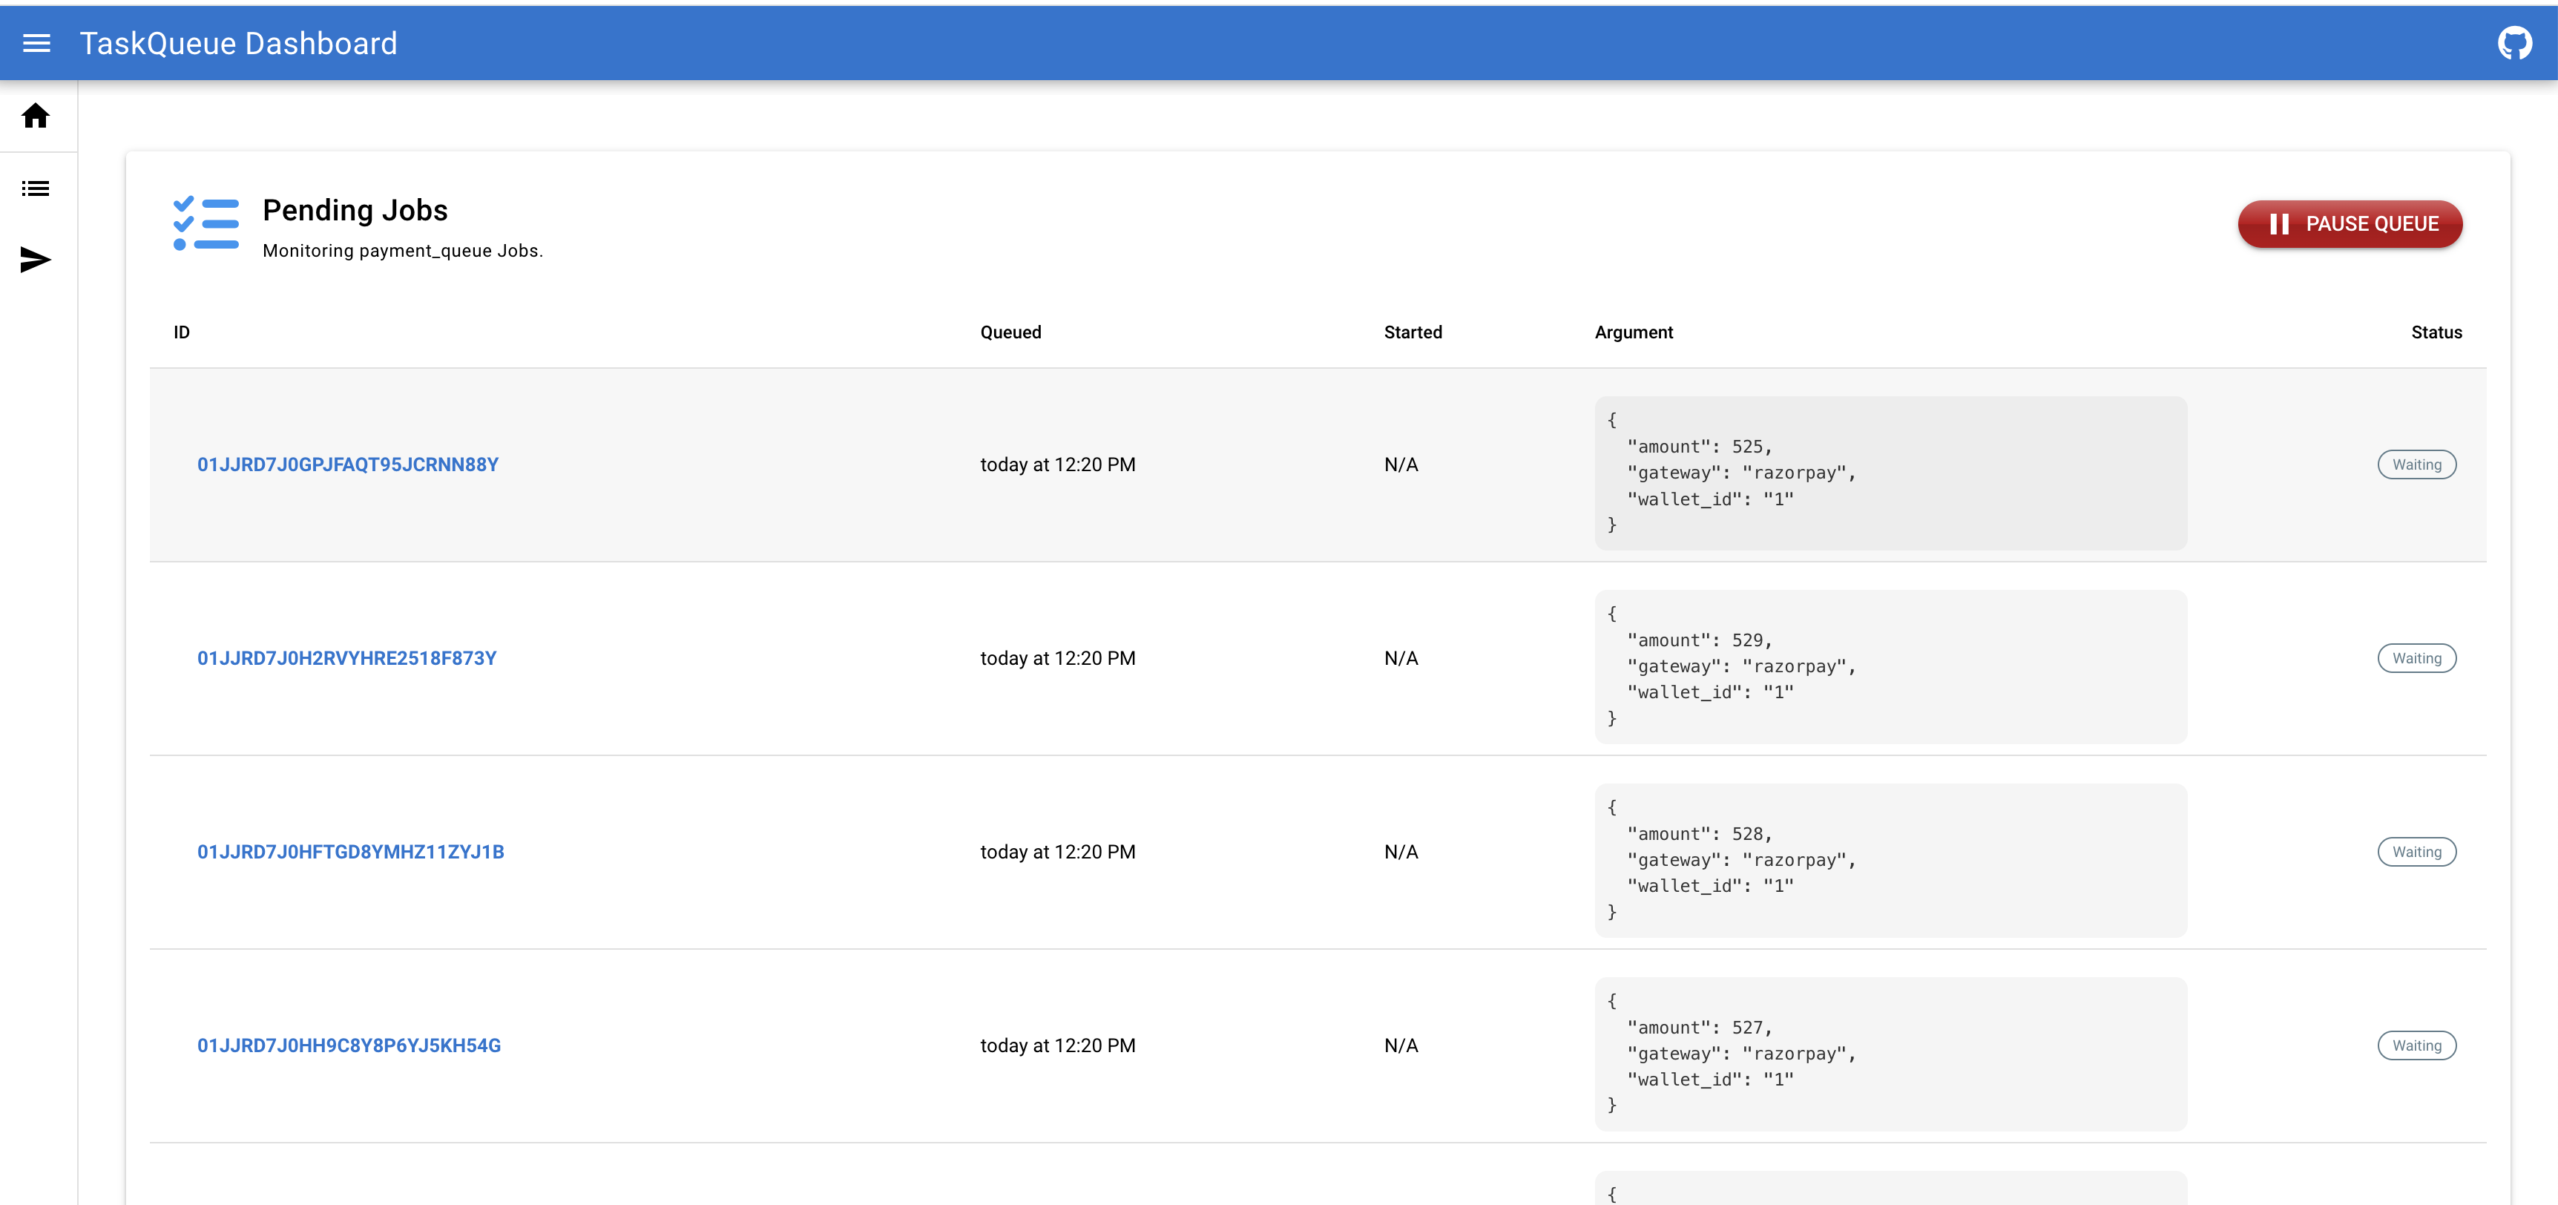Open job 01JJRD7J0H2RVYHRE2518F873Y
Viewport: 2558px width, 1205px height.
(346, 659)
